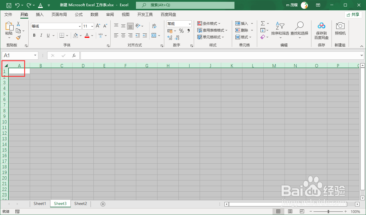Click the Borders icon
The width and height of the screenshot is (366, 215).
click(x=62, y=35)
